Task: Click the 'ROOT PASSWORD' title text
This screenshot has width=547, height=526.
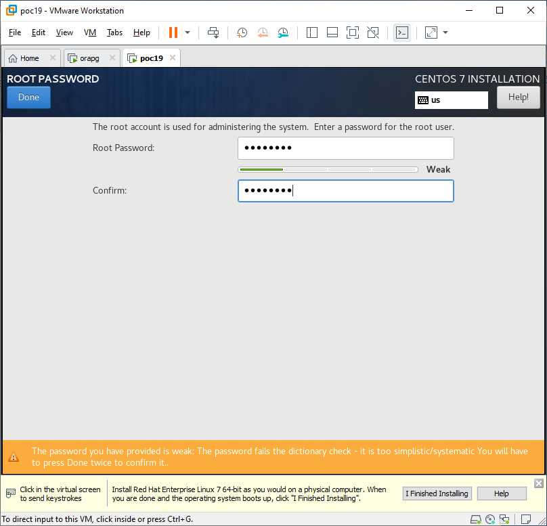Action: tap(53, 79)
